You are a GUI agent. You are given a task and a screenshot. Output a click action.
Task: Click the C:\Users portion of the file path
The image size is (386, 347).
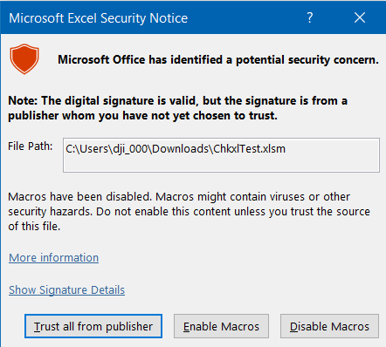pyautogui.click(x=87, y=149)
